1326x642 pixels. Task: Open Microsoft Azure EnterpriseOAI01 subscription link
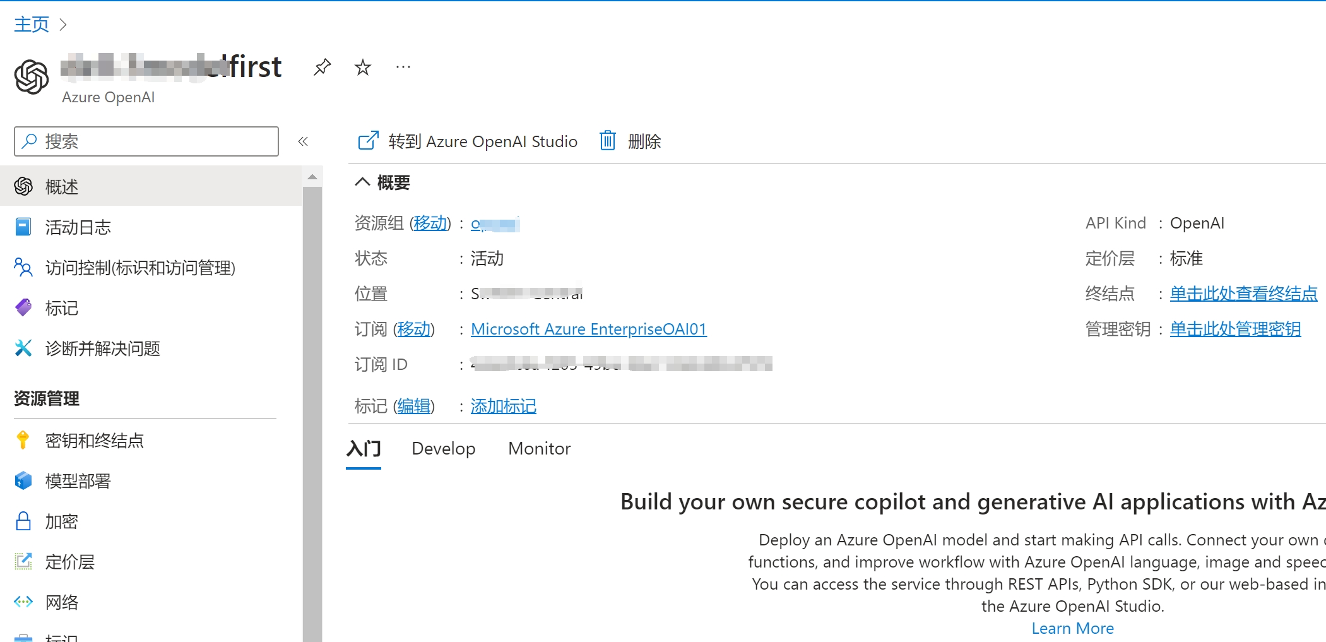[x=589, y=329]
